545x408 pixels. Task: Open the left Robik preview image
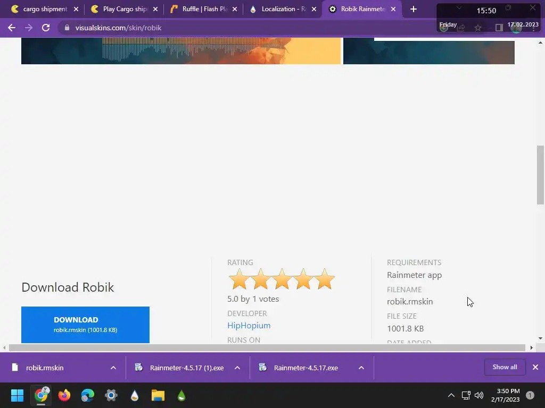181,50
